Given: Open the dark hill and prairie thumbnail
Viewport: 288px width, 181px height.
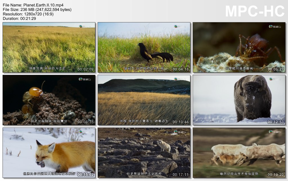Looking at the screenshot, I should [x=144, y=100].
